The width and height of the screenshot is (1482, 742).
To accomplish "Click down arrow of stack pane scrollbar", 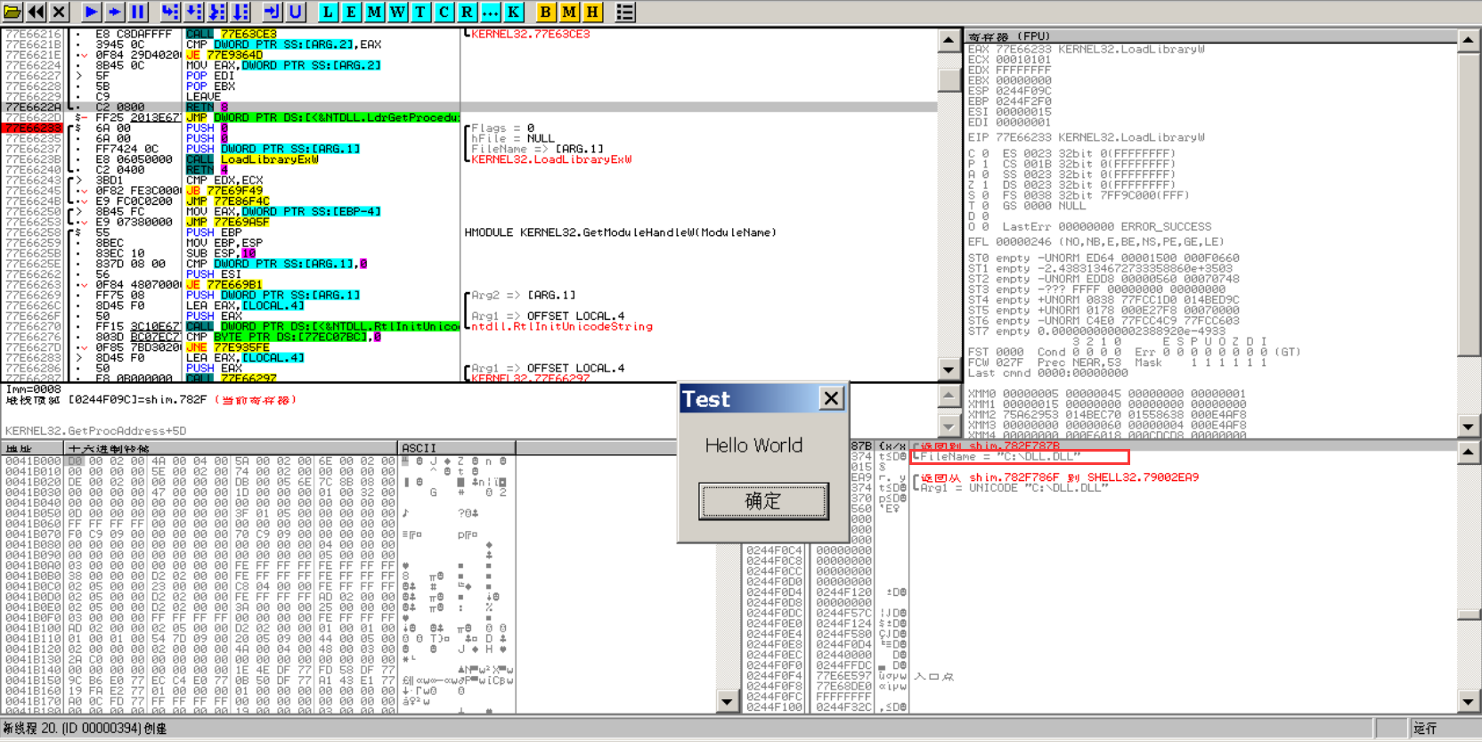I will (1468, 702).
